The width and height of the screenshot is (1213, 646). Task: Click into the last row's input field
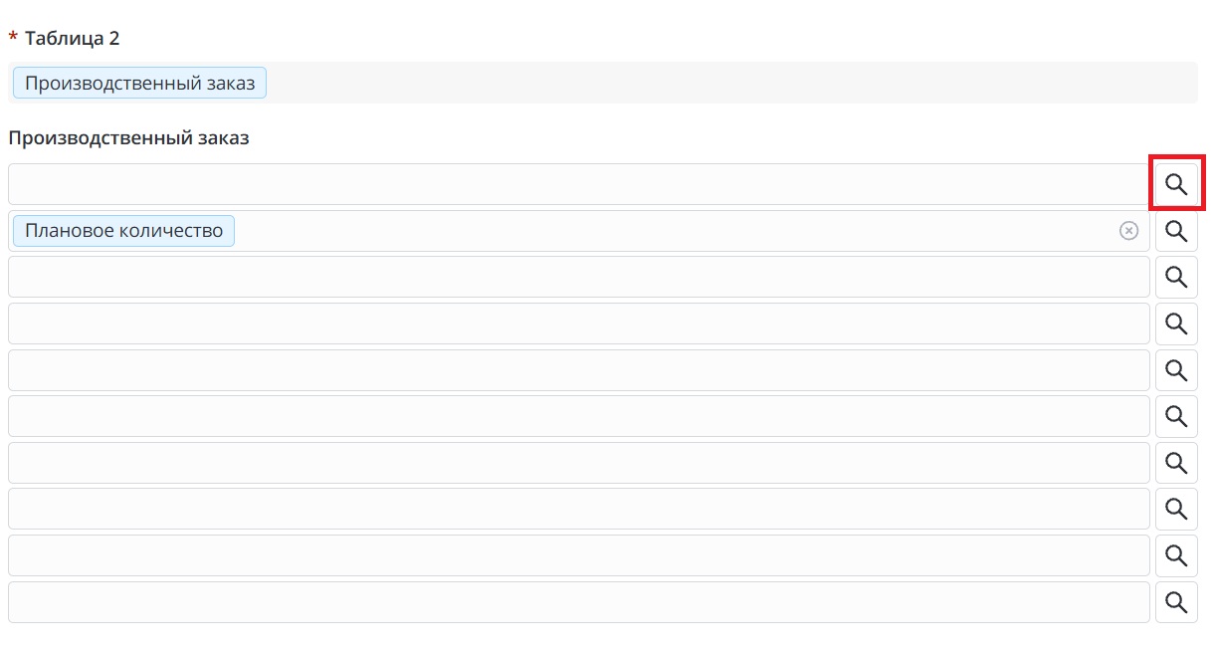pyautogui.click(x=577, y=602)
